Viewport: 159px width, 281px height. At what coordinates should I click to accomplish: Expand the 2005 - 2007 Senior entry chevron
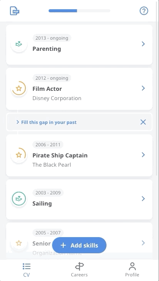pos(143,243)
